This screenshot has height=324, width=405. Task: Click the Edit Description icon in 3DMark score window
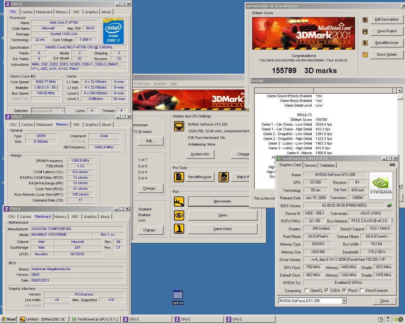(365, 20)
